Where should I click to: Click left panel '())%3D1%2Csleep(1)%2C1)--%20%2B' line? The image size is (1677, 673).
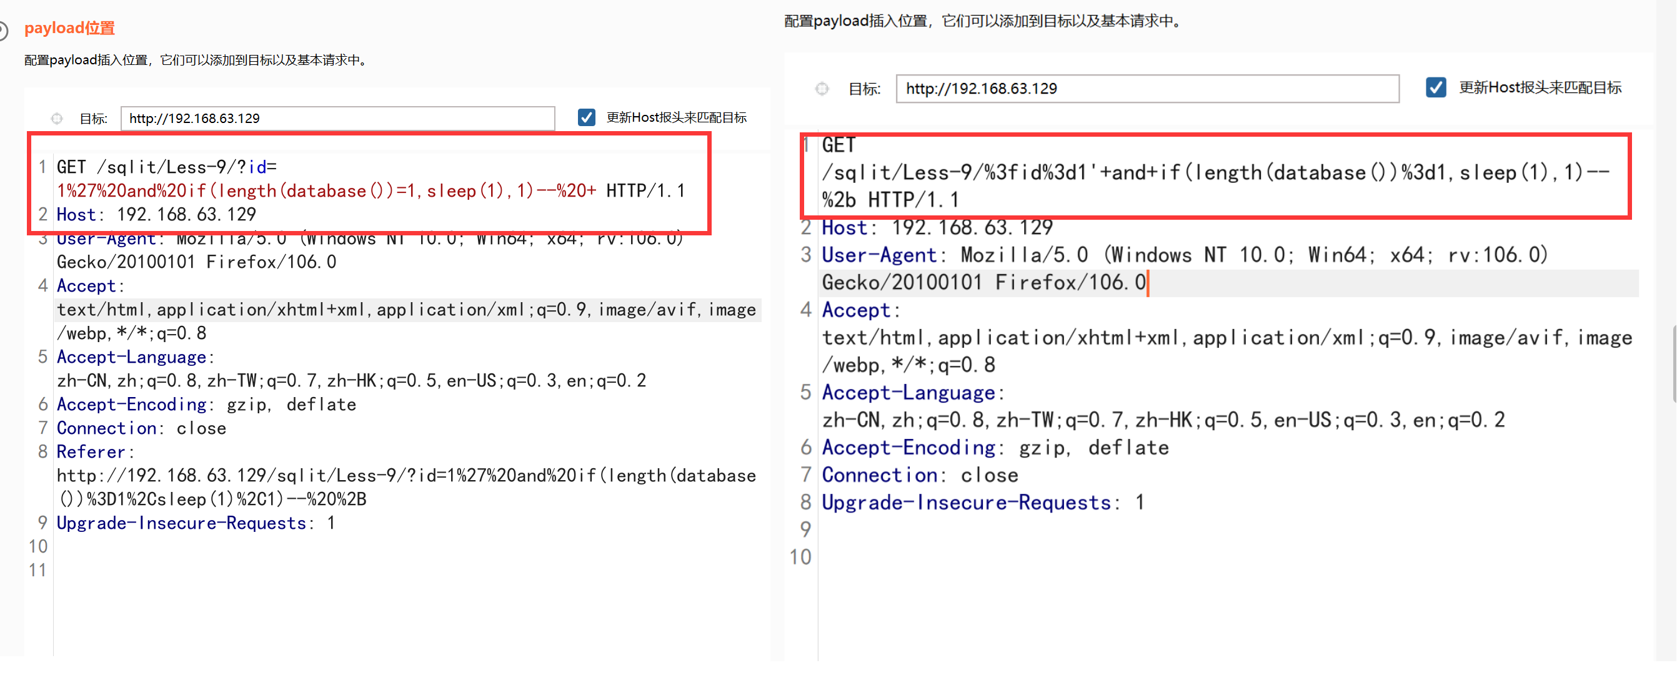pyautogui.click(x=212, y=499)
